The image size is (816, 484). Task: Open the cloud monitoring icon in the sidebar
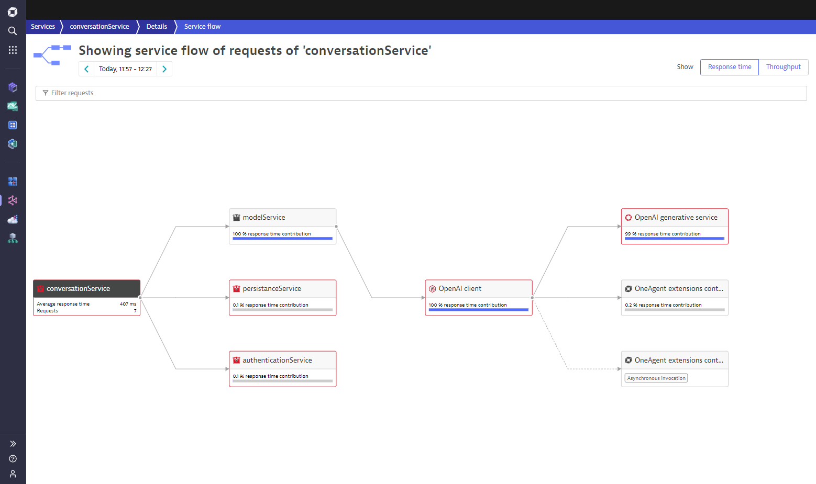click(x=12, y=219)
